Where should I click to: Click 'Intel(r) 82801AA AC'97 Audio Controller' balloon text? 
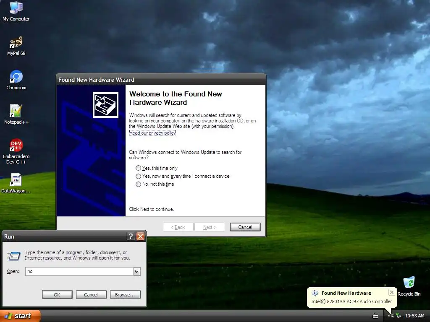point(351,301)
